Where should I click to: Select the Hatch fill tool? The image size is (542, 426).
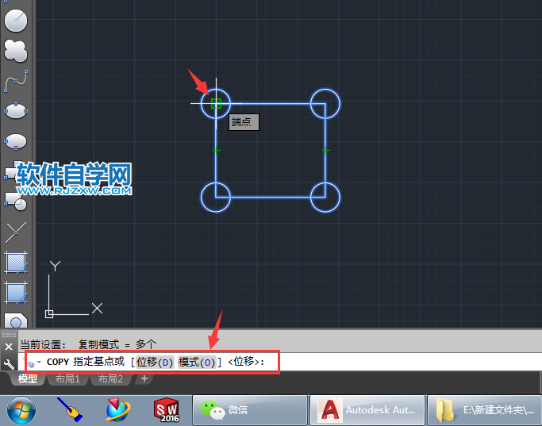[x=16, y=263]
